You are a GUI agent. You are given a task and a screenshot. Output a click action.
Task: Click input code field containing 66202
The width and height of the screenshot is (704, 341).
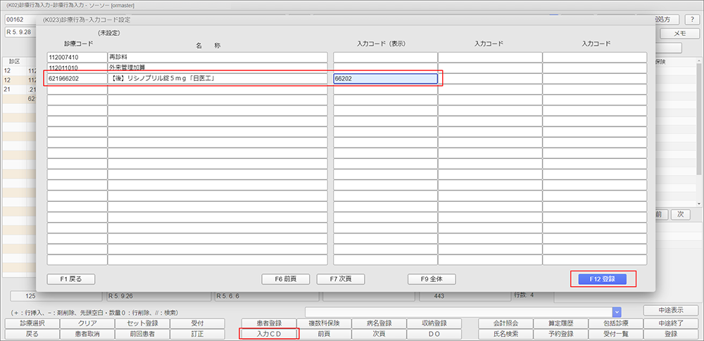pos(385,79)
